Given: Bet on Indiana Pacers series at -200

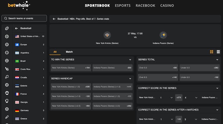Looking at the screenshot, I should click(112, 68).
